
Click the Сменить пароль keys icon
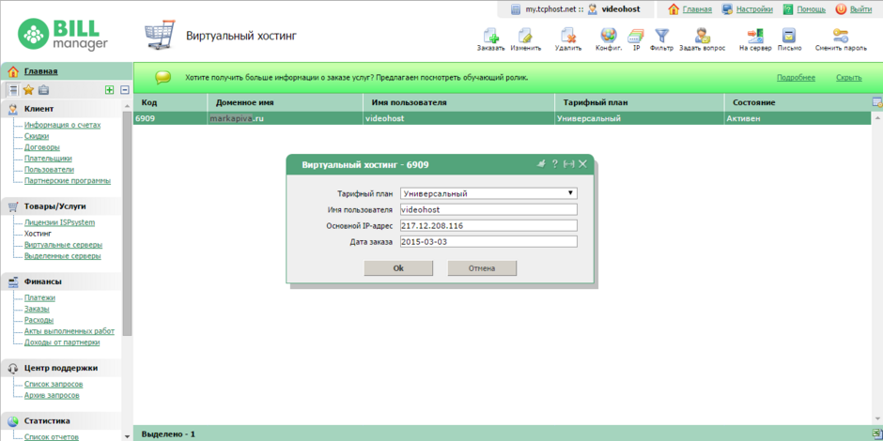tap(841, 36)
